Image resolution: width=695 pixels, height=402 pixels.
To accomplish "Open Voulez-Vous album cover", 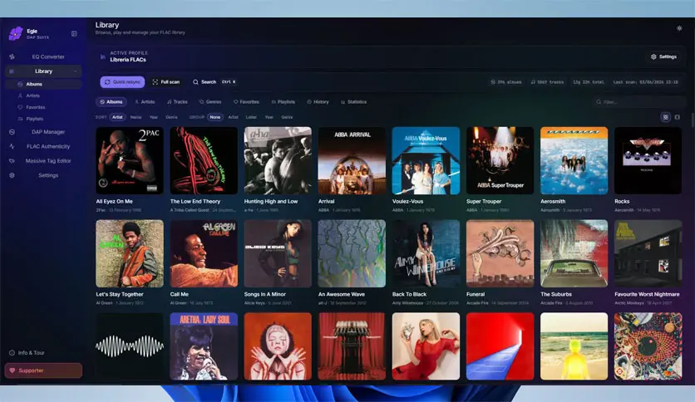I will [x=426, y=160].
